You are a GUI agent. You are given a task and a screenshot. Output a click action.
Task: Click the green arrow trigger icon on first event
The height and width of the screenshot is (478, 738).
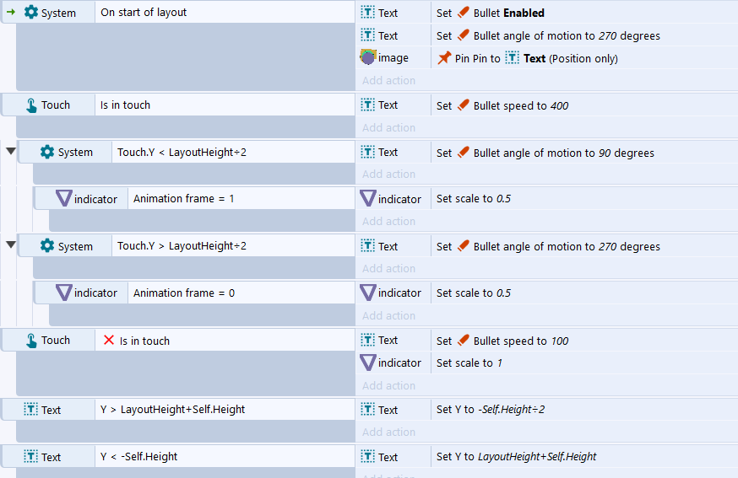(11, 12)
